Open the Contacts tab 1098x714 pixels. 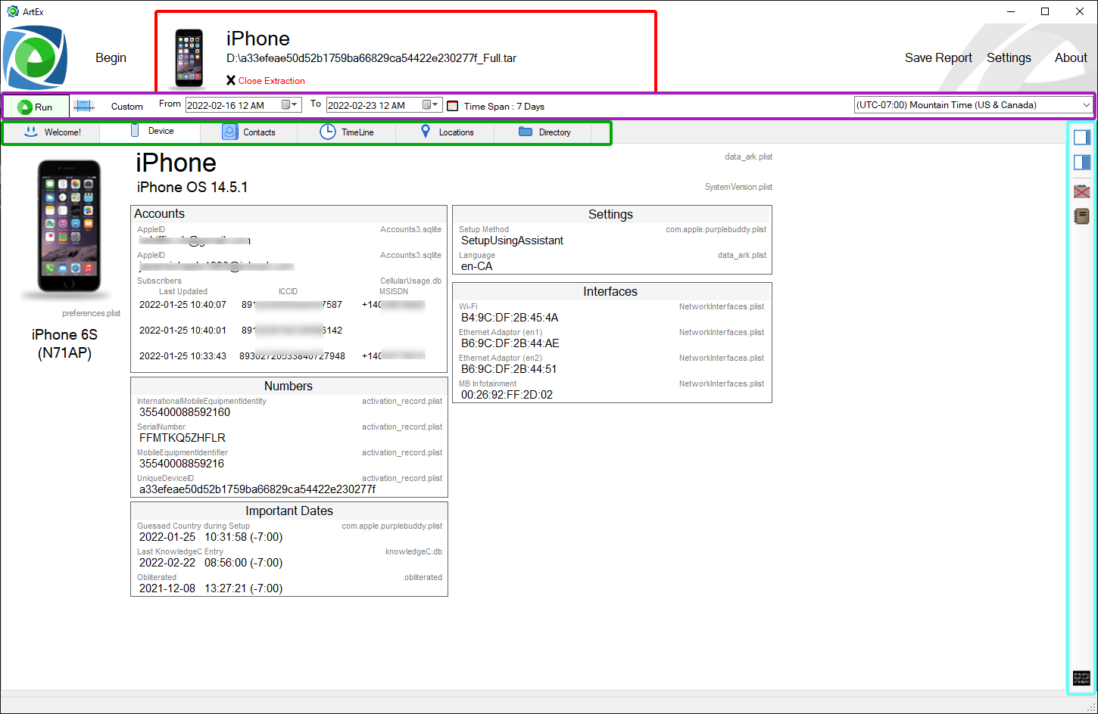coord(249,132)
